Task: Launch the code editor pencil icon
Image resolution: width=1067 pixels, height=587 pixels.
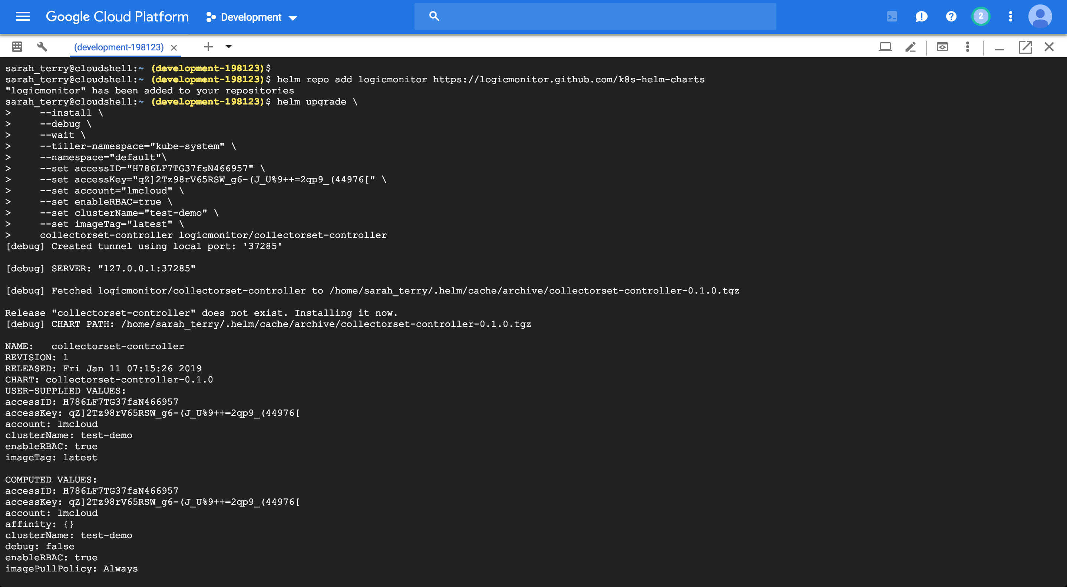Action: tap(910, 47)
